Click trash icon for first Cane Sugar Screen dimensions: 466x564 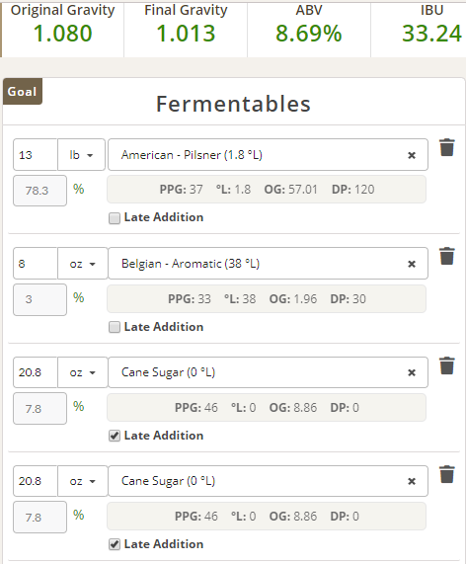[x=447, y=365]
